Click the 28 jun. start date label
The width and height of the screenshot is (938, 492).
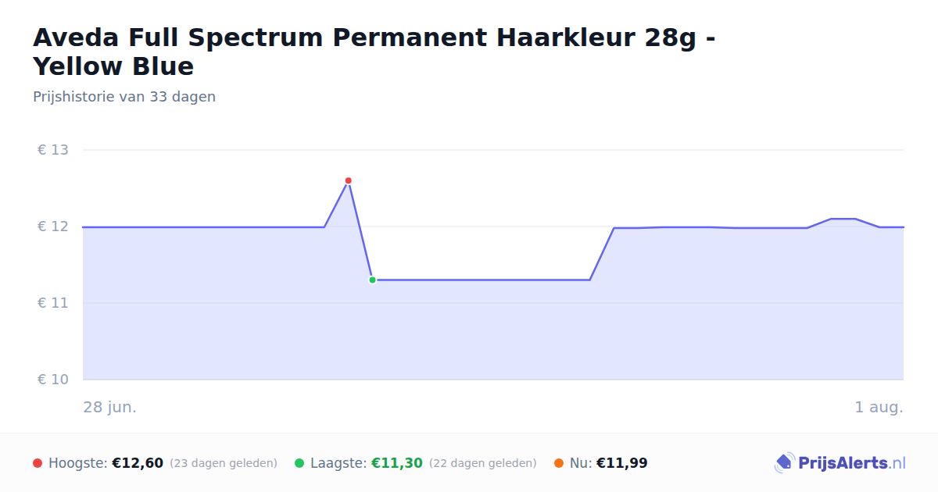coord(110,408)
